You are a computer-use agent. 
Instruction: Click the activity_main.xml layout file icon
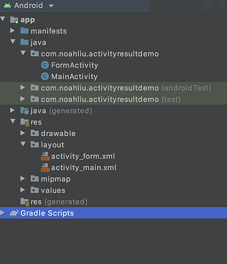point(45,168)
